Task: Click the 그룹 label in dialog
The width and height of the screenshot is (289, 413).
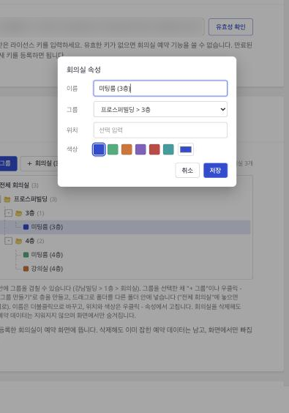Action: tap(72, 110)
